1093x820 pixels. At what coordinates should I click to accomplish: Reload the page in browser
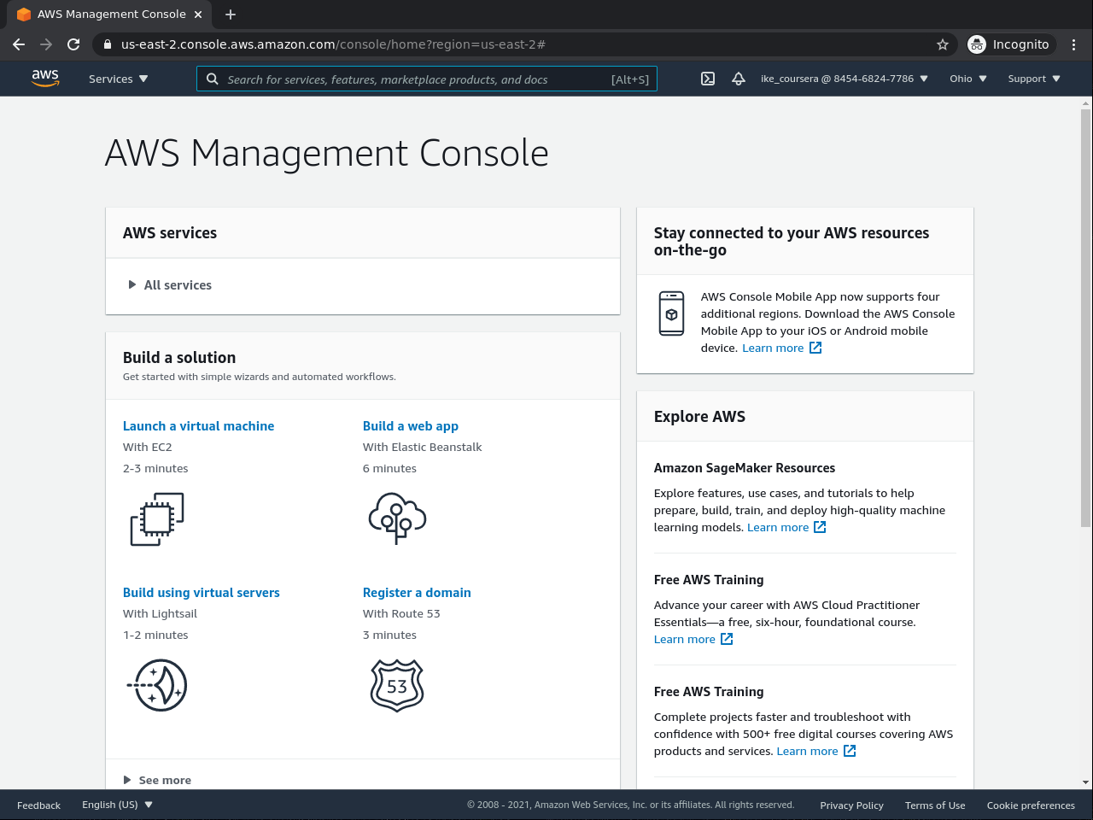pyautogui.click(x=73, y=44)
